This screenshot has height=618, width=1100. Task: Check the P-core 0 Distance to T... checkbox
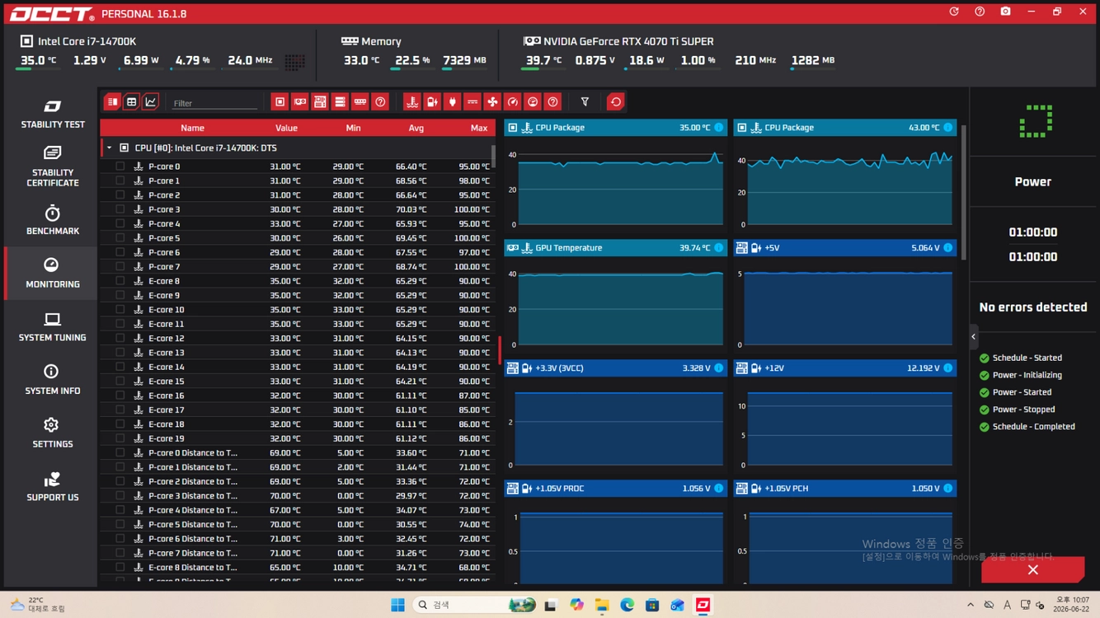[x=120, y=452]
